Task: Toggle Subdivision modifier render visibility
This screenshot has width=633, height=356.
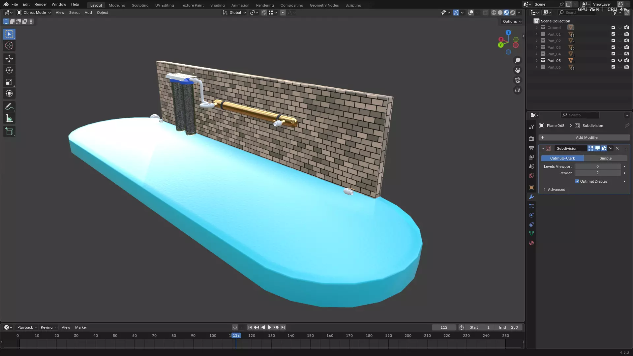Action: coord(604,148)
